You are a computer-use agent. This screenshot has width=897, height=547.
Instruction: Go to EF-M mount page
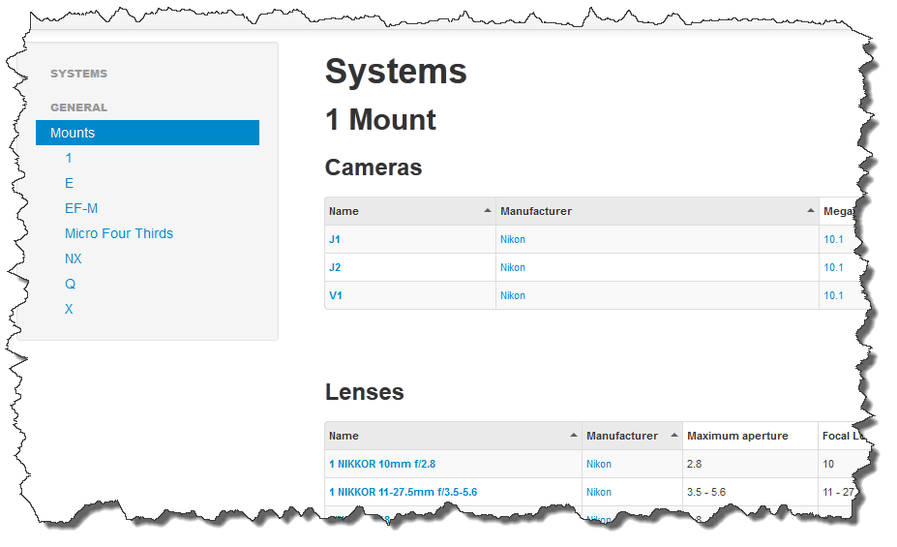(x=81, y=208)
